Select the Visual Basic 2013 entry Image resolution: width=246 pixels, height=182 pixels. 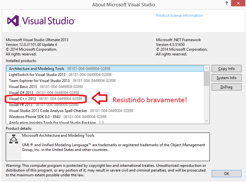coord(23,87)
